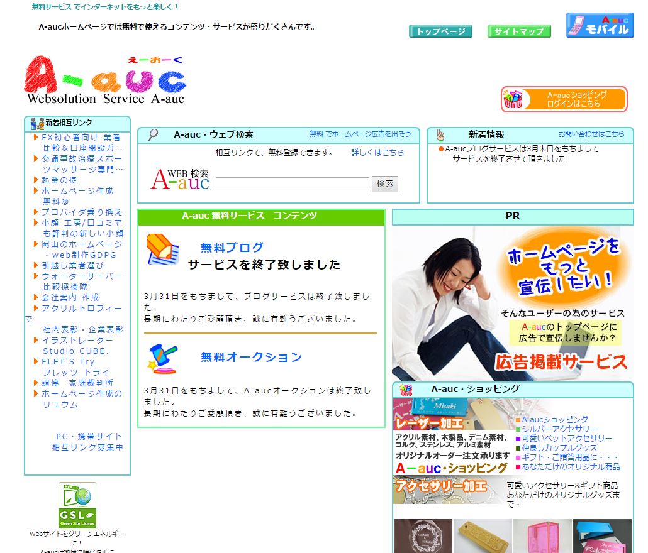The width and height of the screenshot is (648, 553).
Task: Focus the web search text field
Action: coord(292,184)
